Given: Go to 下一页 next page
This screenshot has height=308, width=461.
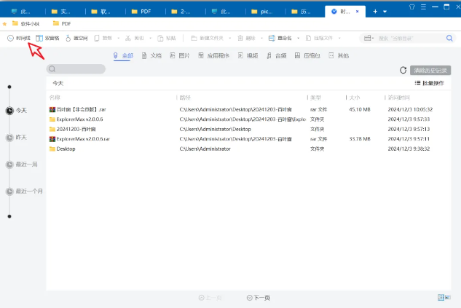Looking at the screenshot, I should click(x=259, y=297).
